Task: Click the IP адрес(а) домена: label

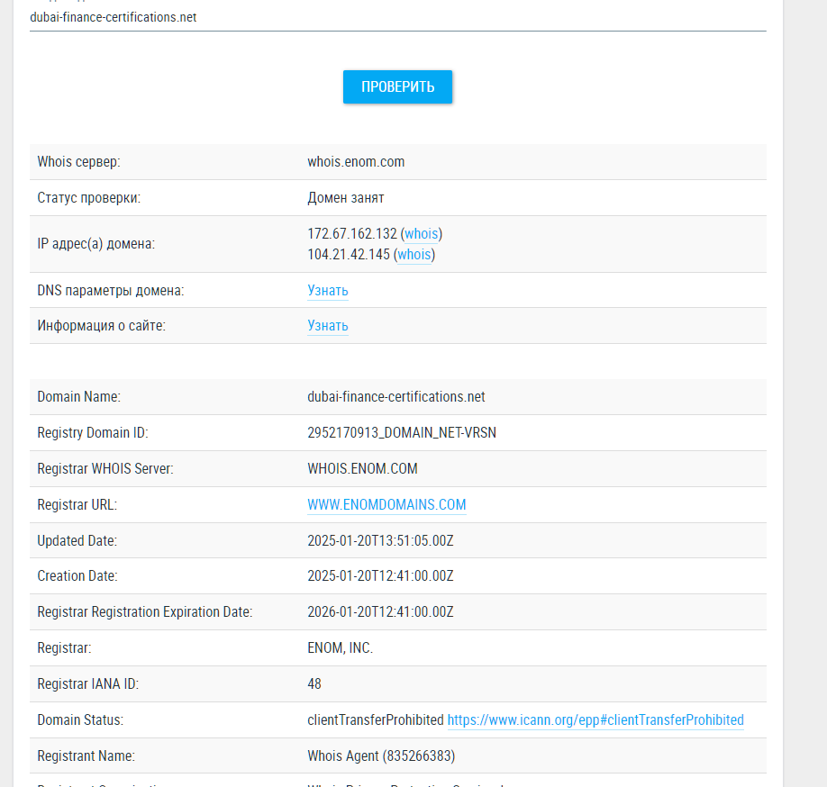Action: pyautogui.click(x=96, y=244)
